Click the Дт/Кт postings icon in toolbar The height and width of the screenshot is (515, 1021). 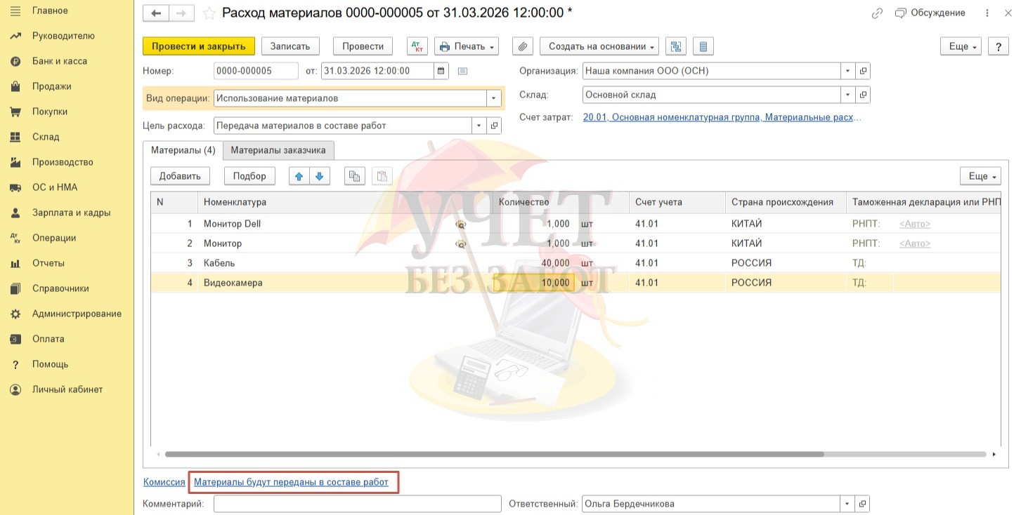pyautogui.click(x=417, y=46)
